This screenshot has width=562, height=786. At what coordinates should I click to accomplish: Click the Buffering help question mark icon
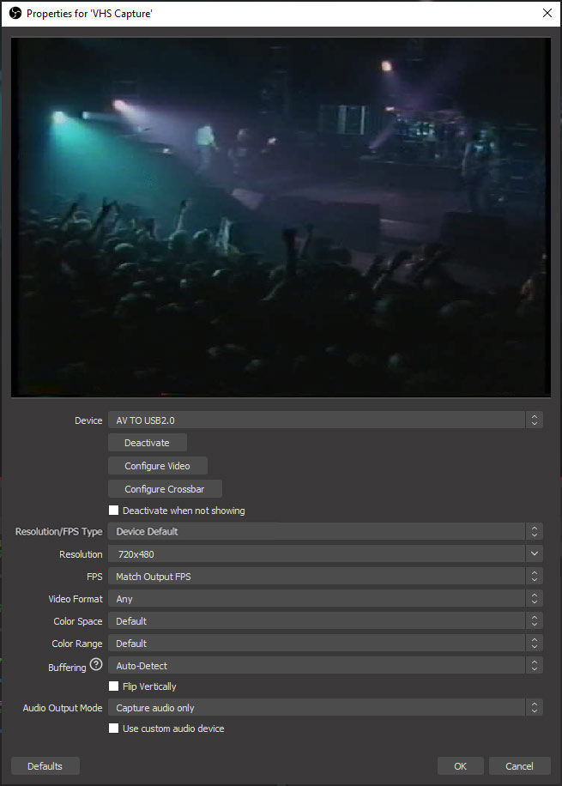point(96,665)
